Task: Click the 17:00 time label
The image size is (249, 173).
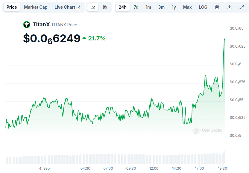Action: tap(199, 169)
